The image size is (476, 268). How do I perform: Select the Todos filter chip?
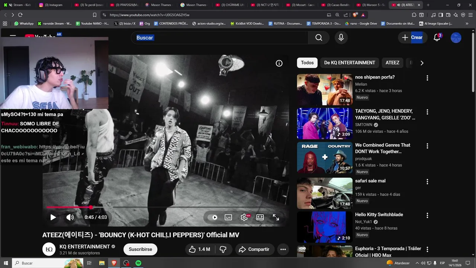[307, 63]
